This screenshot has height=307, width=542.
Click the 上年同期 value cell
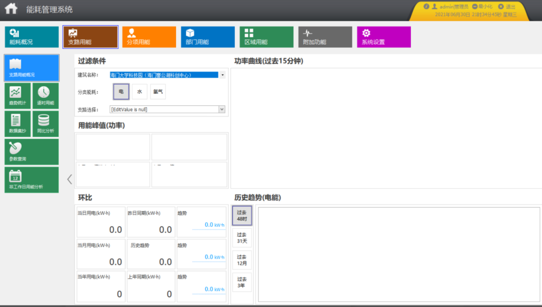151,286
